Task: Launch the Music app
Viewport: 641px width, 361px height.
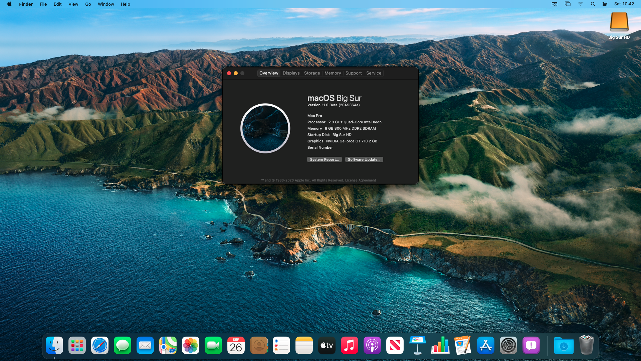Action: (x=350, y=345)
